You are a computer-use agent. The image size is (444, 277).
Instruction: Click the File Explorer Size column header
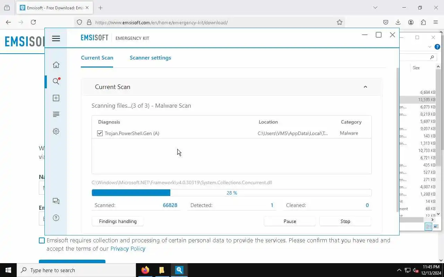click(x=416, y=68)
